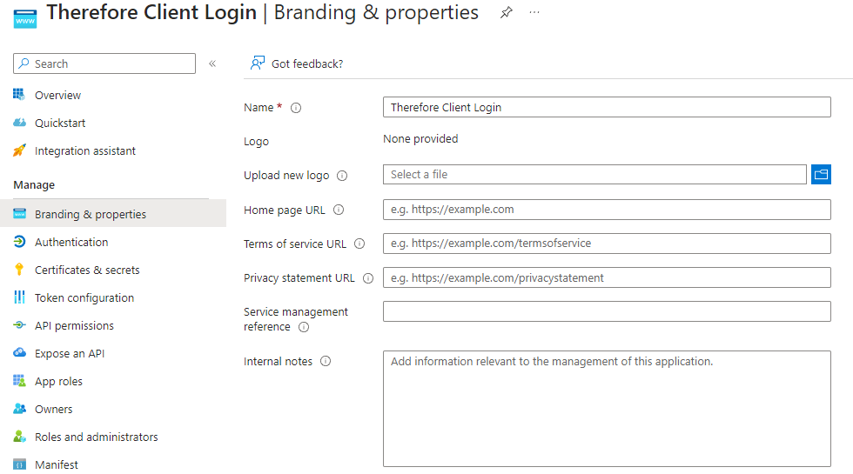The image size is (853, 474).
Task: Click info icon beside Terms of service URL
Action: (359, 244)
